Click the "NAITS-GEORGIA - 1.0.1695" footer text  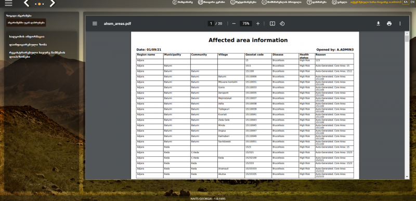[208, 198]
